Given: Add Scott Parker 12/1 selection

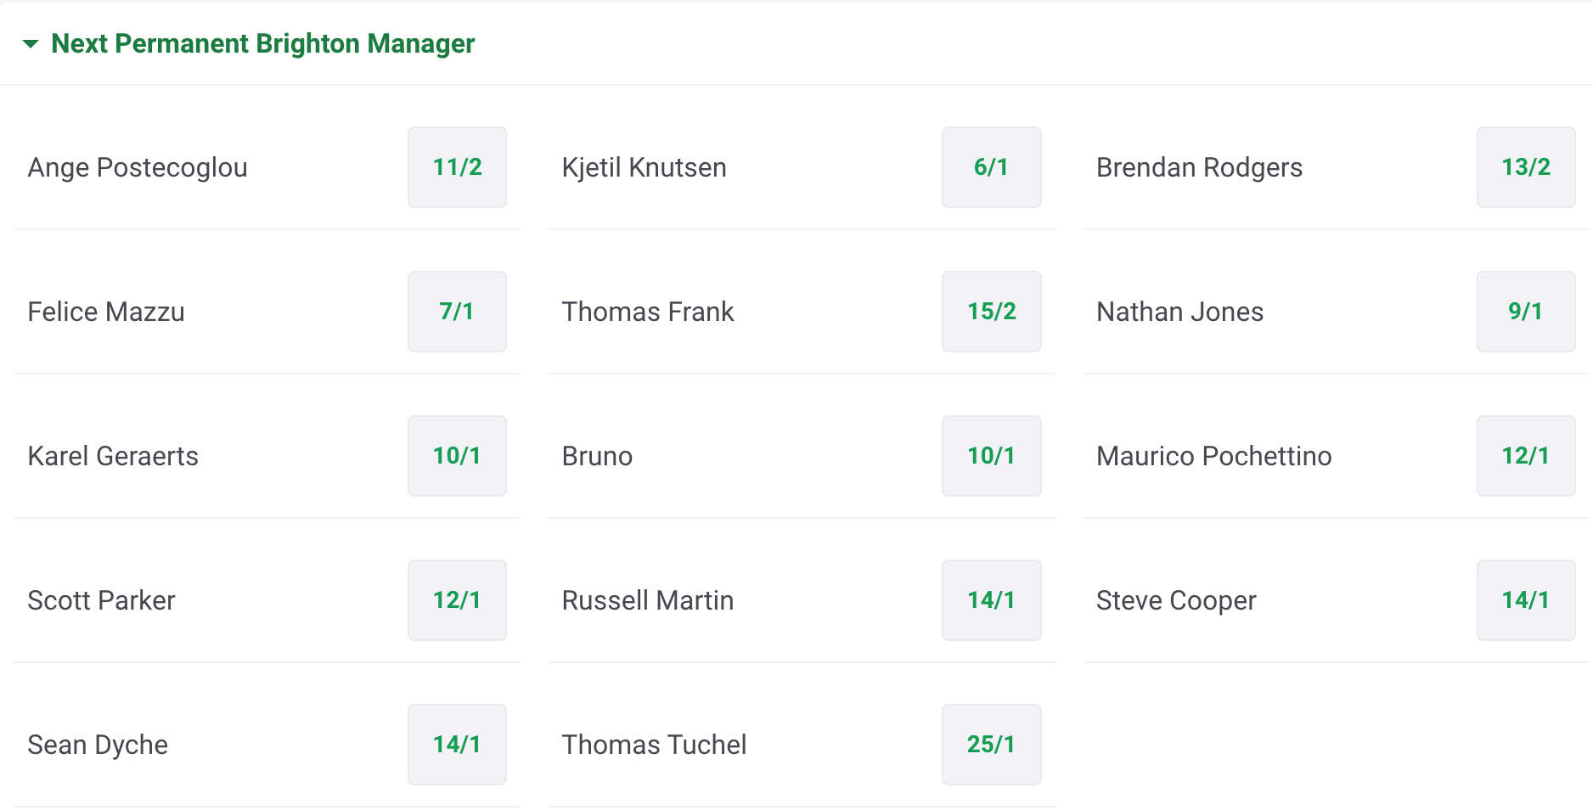Looking at the screenshot, I should [x=457, y=600].
